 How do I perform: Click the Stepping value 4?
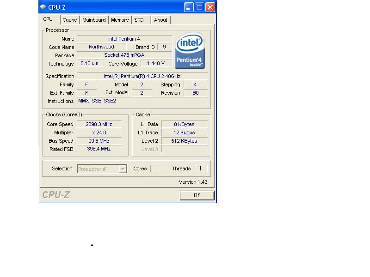pyautogui.click(x=196, y=84)
